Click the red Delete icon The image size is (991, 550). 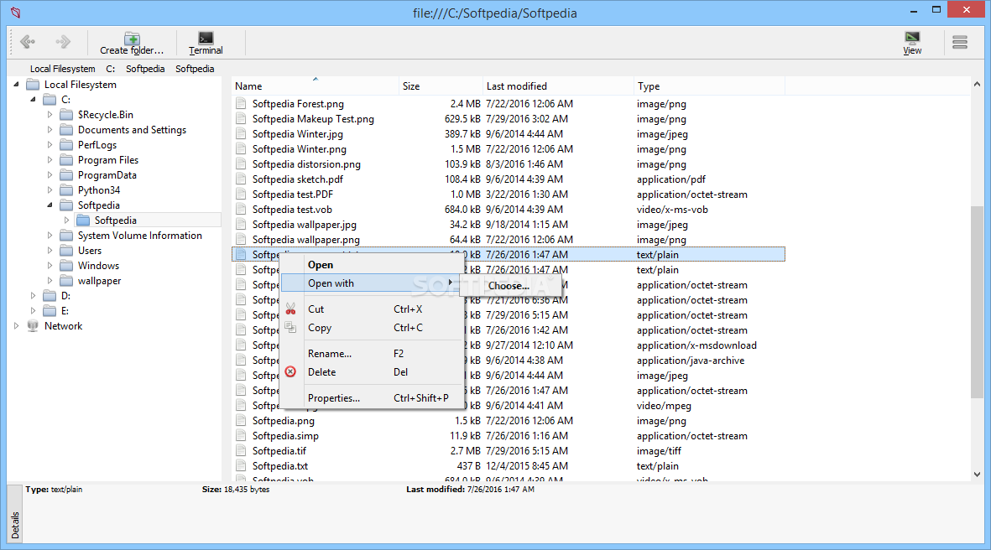(290, 372)
